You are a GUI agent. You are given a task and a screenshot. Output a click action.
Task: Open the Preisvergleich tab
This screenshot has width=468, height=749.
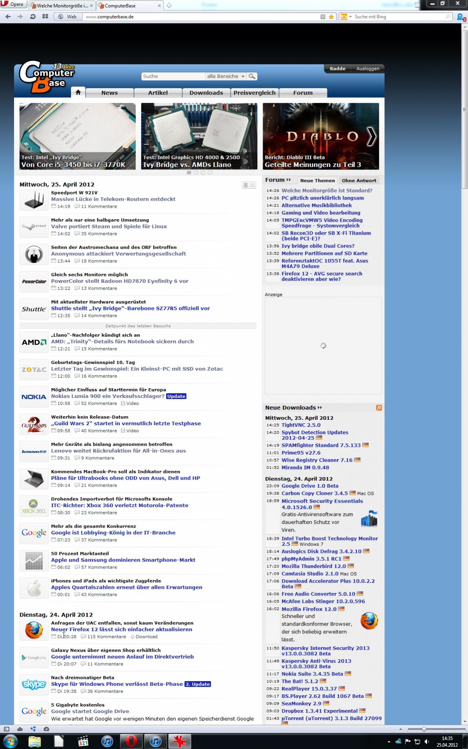pos(254,93)
